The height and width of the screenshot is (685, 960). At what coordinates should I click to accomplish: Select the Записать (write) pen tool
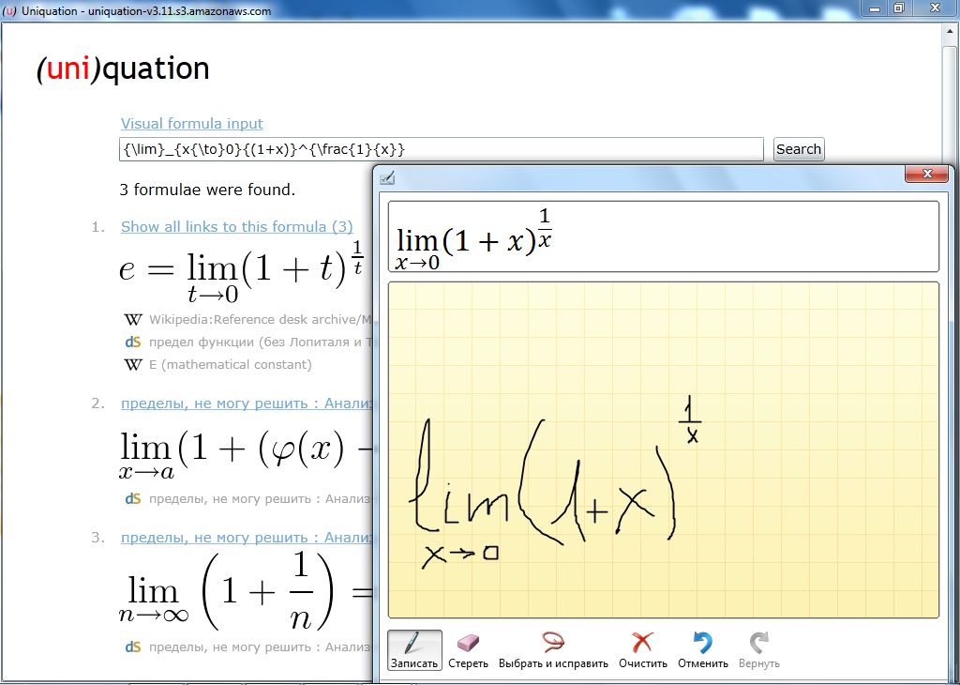pos(414,650)
